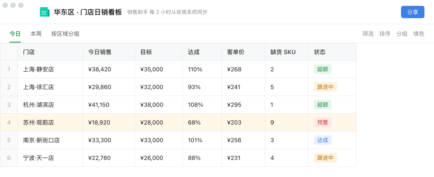Image resolution: width=434 pixels, height=177 pixels.
Task: Select the 客单价 cell ¥268
Action: pyautogui.click(x=243, y=69)
